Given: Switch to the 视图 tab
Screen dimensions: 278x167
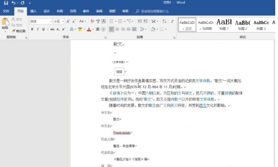Looking at the screenshot, I should pos(112,11).
